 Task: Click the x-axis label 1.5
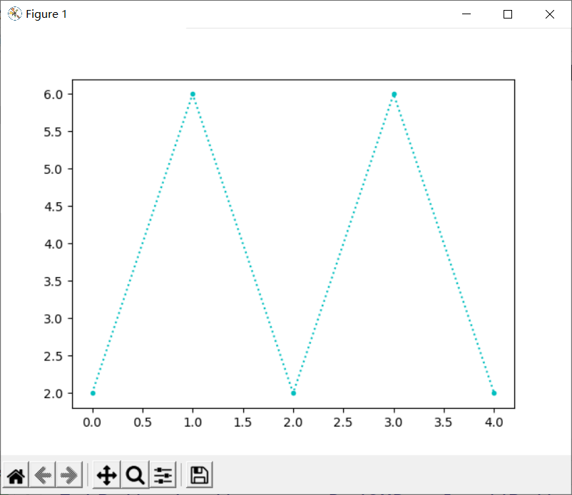pos(243,422)
